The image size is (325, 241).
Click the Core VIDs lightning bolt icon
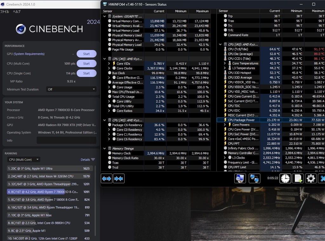click(x=114, y=63)
